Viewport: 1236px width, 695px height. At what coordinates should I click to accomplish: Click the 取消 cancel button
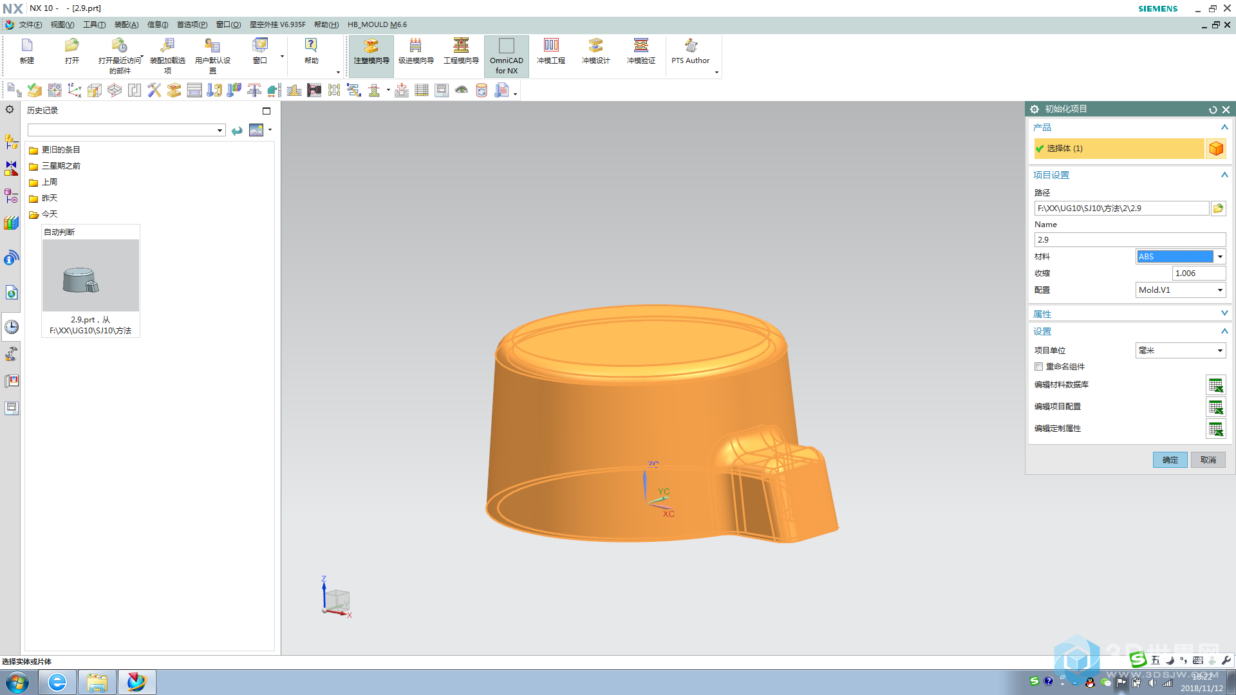point(1208,459)
